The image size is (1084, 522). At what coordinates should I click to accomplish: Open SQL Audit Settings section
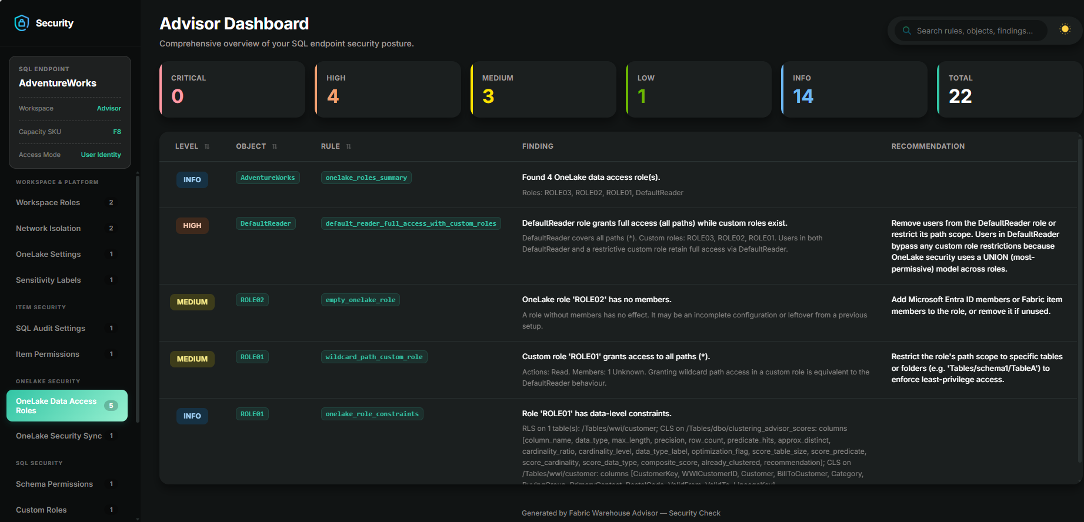tap(66, 329)
